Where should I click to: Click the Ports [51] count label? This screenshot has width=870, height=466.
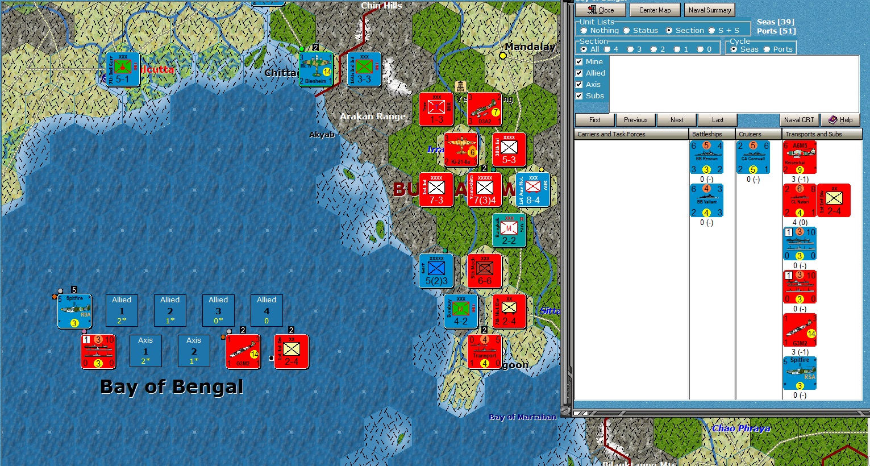coord(776,31)
